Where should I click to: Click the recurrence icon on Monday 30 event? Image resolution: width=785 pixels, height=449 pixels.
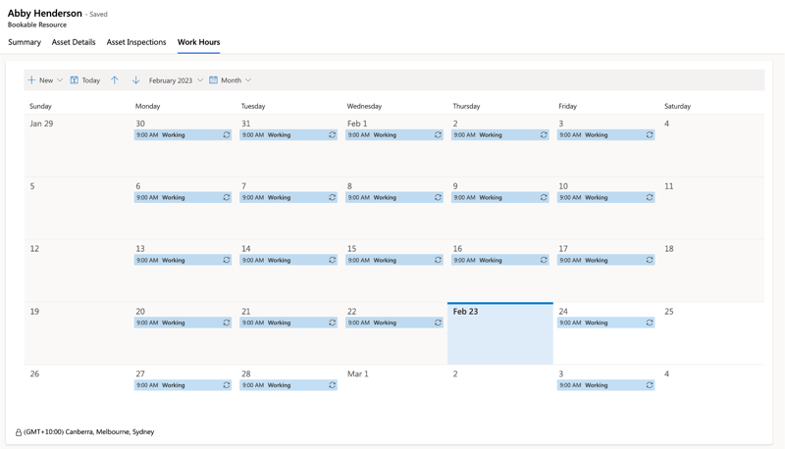[x=227, y=135]
